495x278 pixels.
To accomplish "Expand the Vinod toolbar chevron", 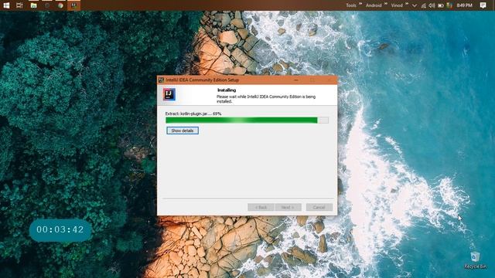I will pyautogui.click(x=407, y=4).
